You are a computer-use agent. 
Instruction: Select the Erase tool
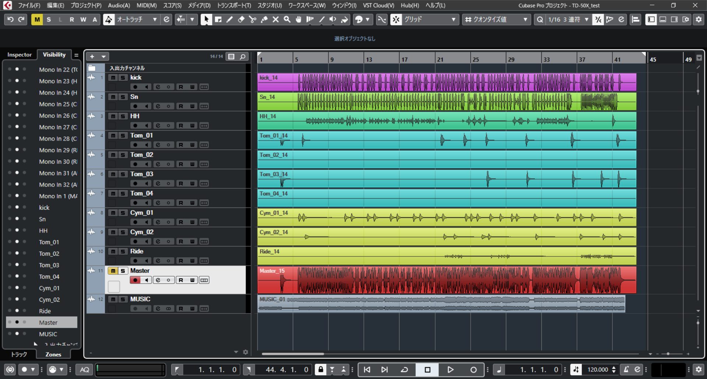pyautogui.click(x=241, y=20)
